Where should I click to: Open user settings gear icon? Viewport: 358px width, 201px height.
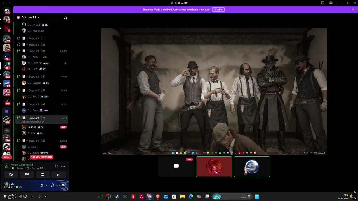point(63,185)
